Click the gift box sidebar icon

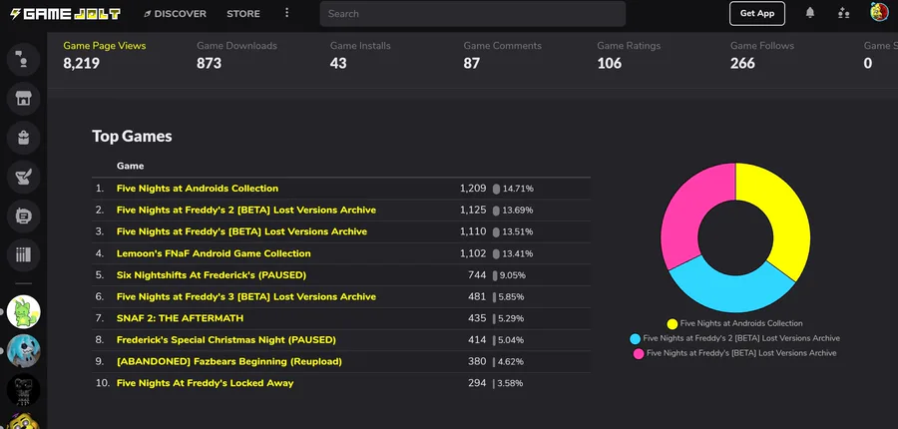pyautogui.click(x=23, y=138)
